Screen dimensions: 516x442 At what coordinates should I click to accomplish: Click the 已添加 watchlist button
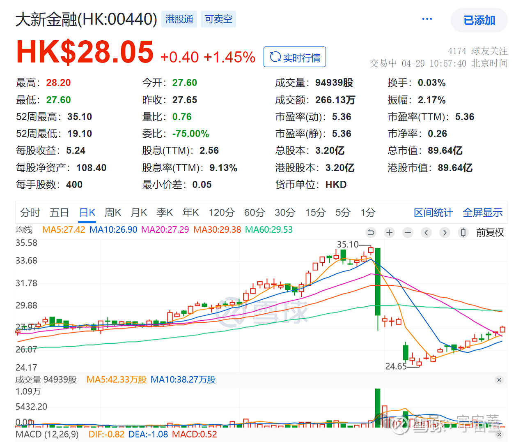click(479, 20)
